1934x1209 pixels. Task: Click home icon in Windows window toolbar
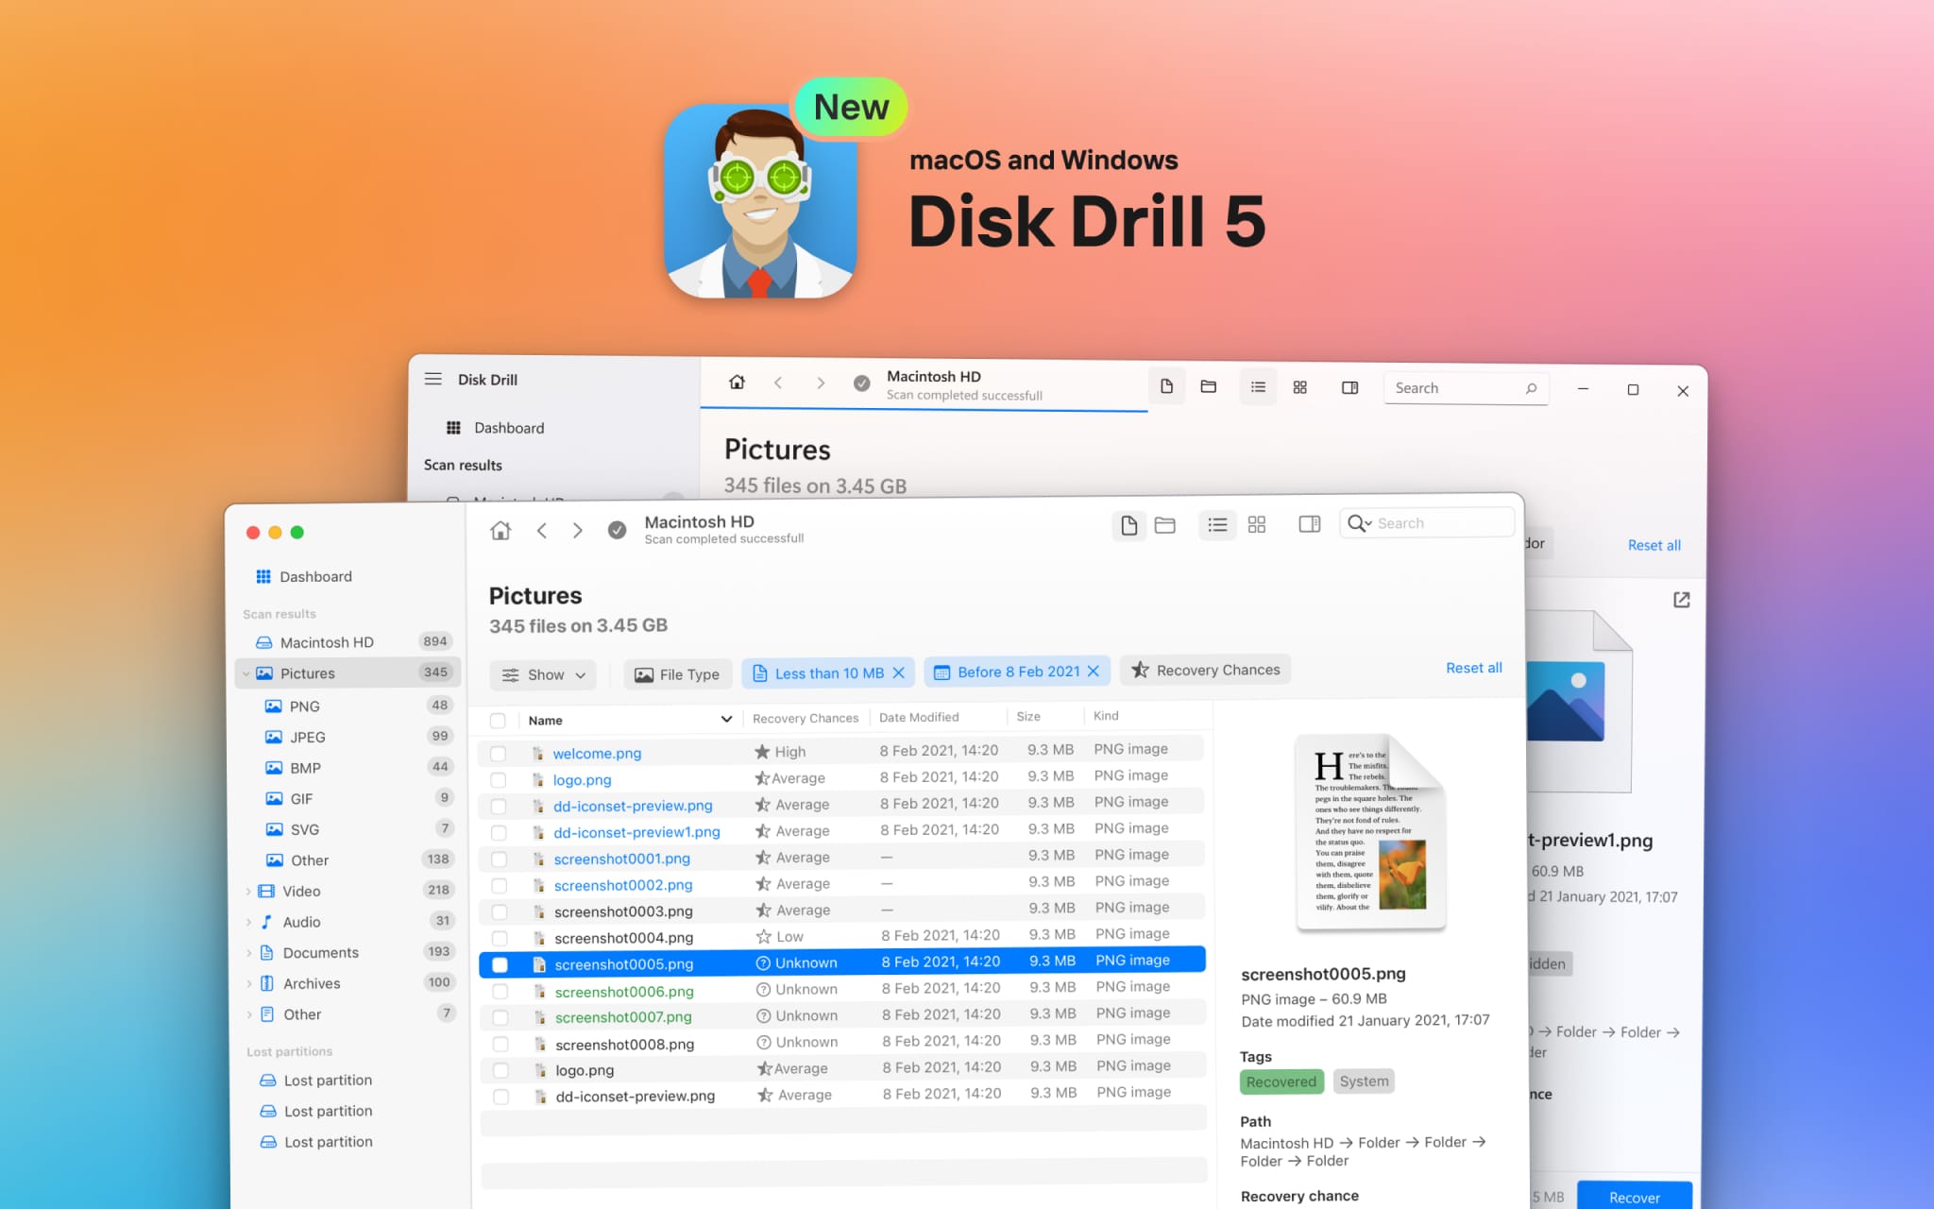tap(737, 382)
